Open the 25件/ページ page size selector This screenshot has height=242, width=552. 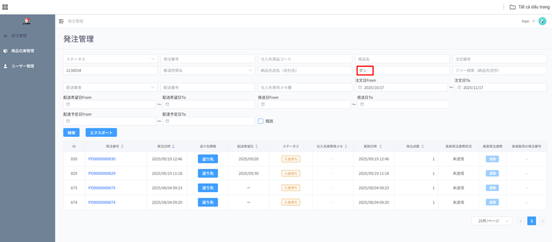pyautogui.click(x=491, y=221)
